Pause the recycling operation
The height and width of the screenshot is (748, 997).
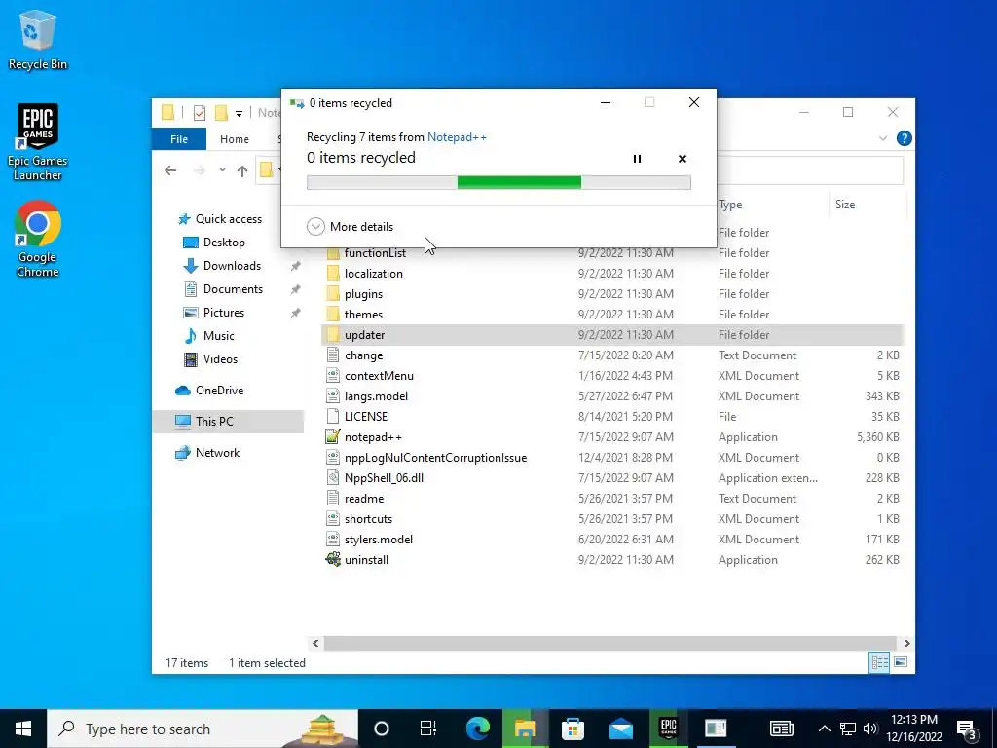point(637,159)
